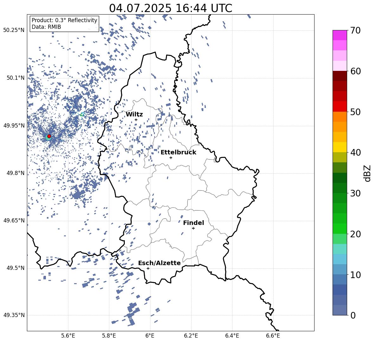Click the 50 label on colorbar
This screenshot has width=375, height=342.
355,112
